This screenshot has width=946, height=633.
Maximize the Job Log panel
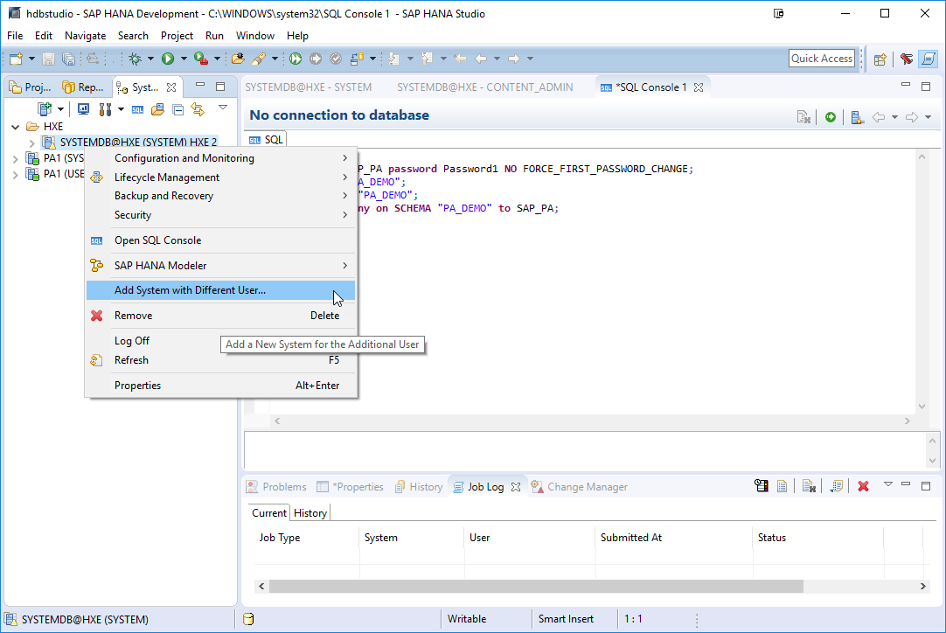(x=926, y=485)
